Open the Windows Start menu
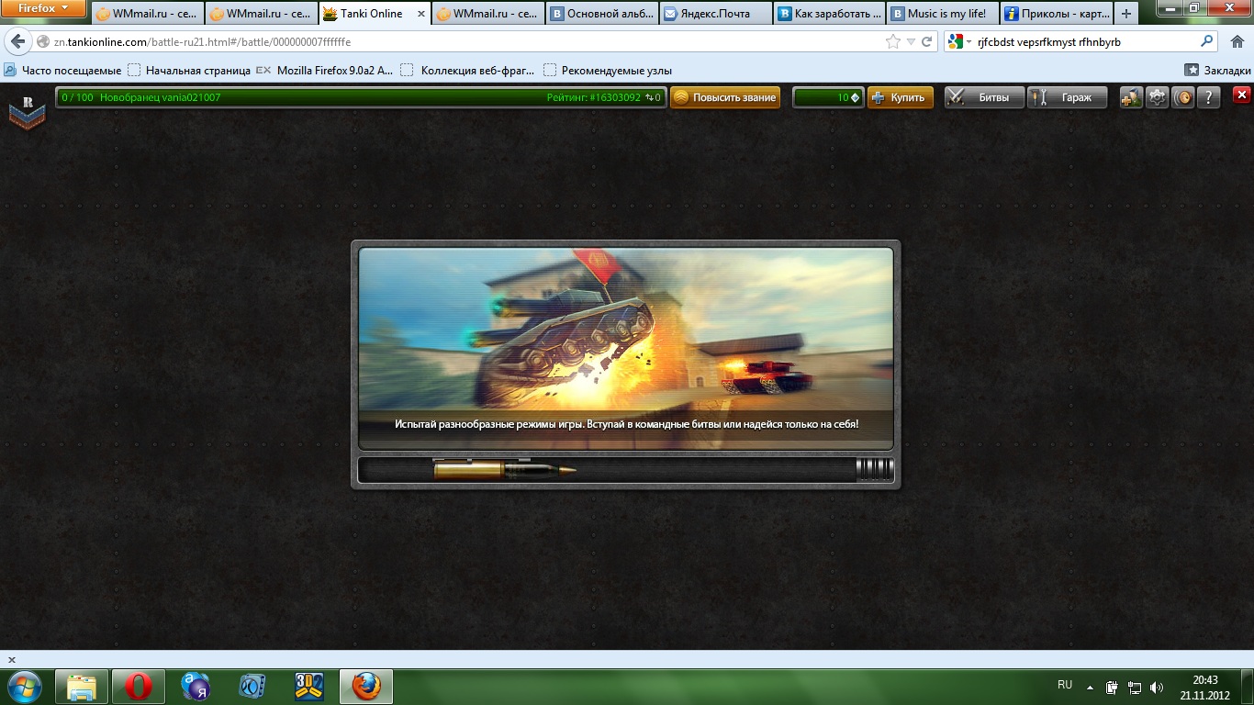This screenshot has height=705, width=1254. pos(25,687)
